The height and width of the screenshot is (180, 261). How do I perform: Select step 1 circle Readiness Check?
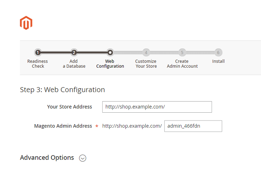(38, 53)
